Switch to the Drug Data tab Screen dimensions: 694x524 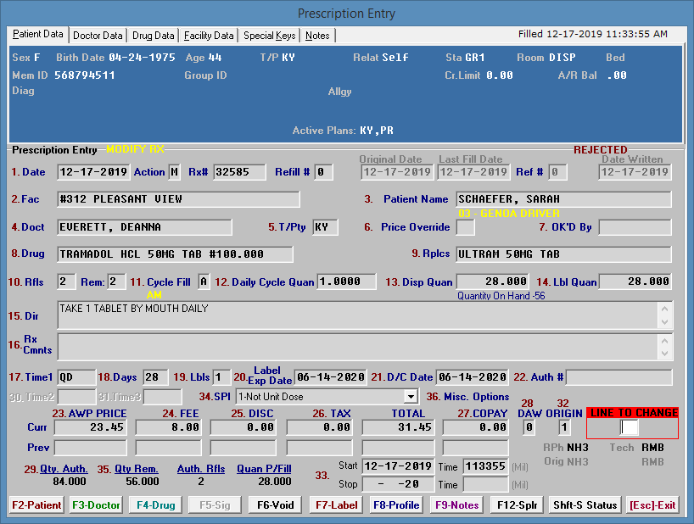tap(154, 36)
